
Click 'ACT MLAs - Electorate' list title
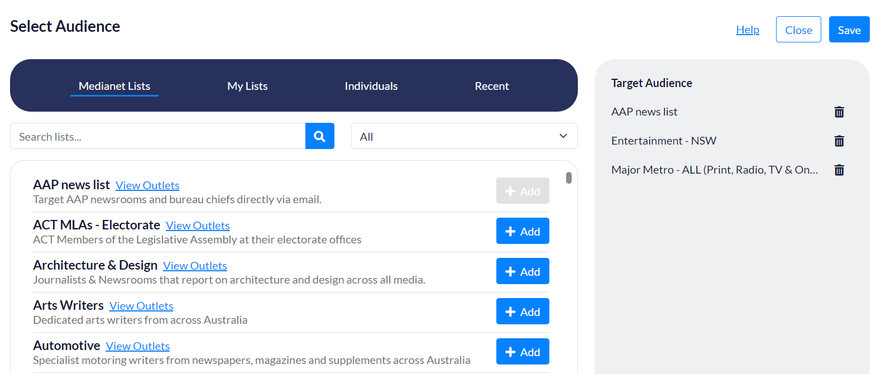click(x=97, y=225)
